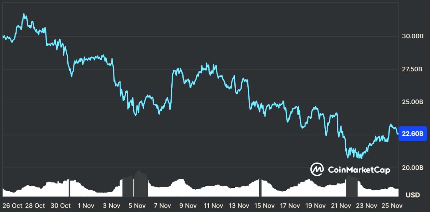Click the blue 22.60B current value tag

412,134
